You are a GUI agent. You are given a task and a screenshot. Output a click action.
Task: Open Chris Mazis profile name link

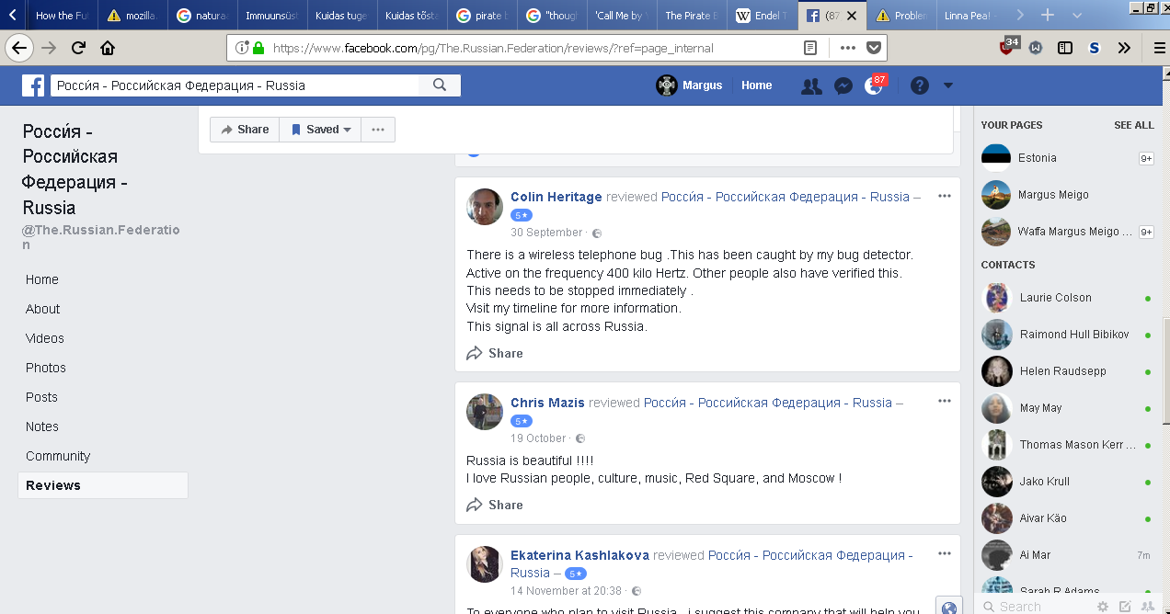(547, 403)
